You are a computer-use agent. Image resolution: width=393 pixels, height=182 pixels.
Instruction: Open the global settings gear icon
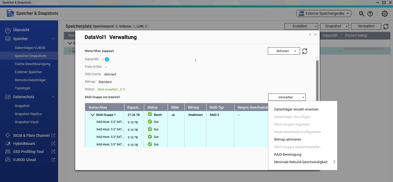coord(384,13)
